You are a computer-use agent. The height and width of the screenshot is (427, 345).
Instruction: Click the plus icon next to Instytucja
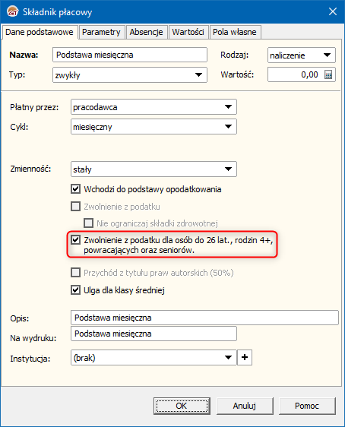(245, 357)
